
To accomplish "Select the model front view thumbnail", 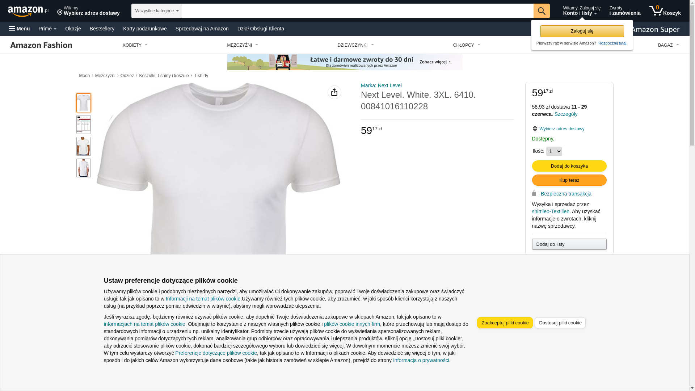I will click(x=84, y=146).
